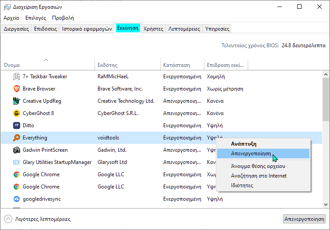Image resolution: width=330 pixels, height=230 pixels.
Task: Select Glary Utilities StartupManager row name
Action: coord(57,162)
